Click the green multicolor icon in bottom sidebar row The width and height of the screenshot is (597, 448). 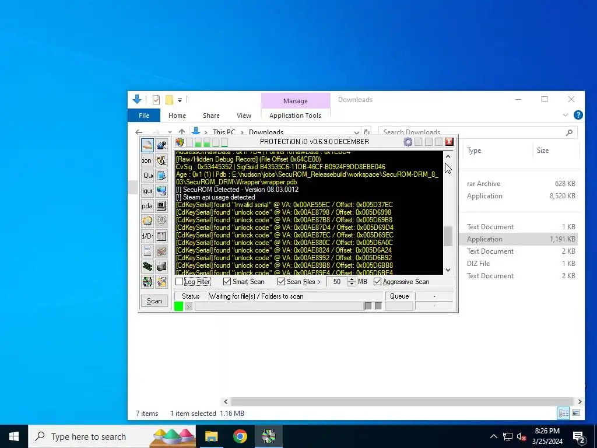tap(148, 282)
